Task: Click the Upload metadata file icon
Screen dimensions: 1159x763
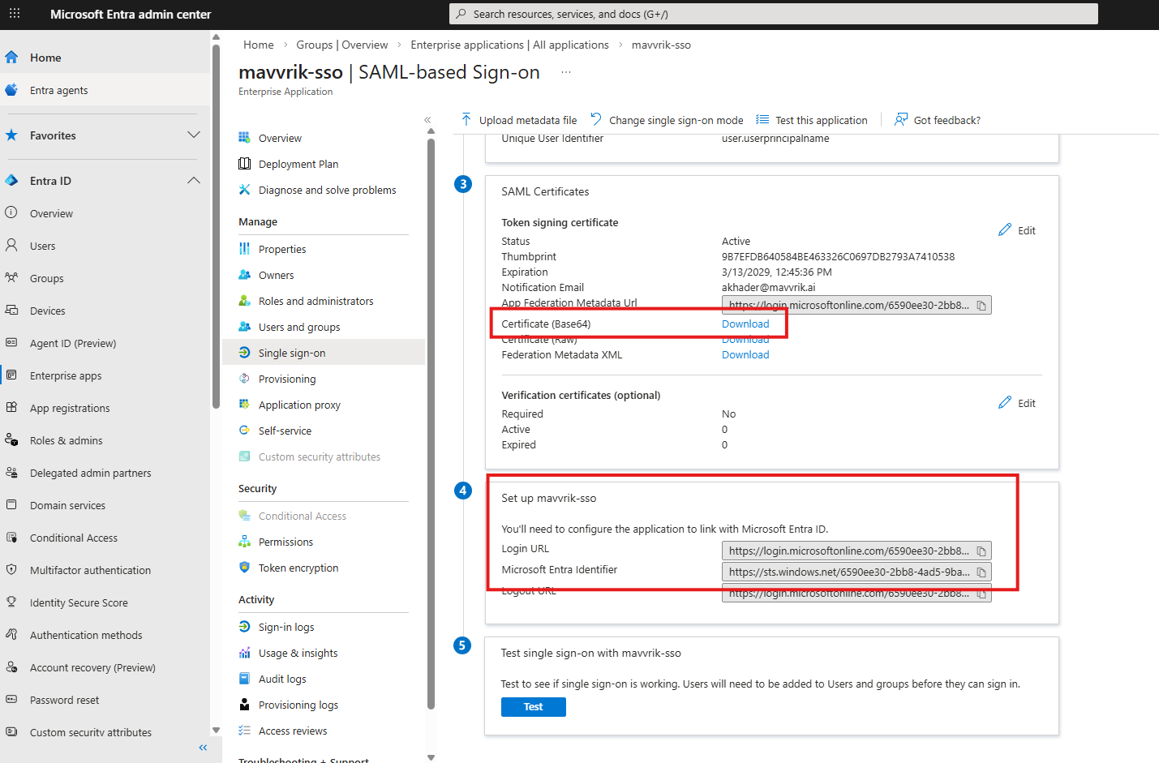Action: (x=466, y=120)
